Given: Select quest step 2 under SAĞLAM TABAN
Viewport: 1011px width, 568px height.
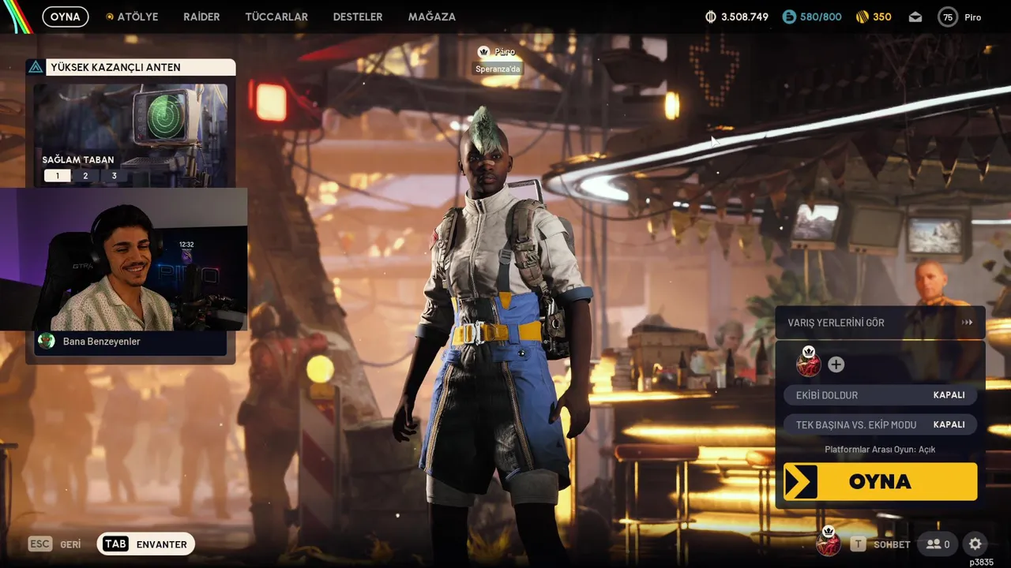Looking at the screenshot, I should pos(85,176).
